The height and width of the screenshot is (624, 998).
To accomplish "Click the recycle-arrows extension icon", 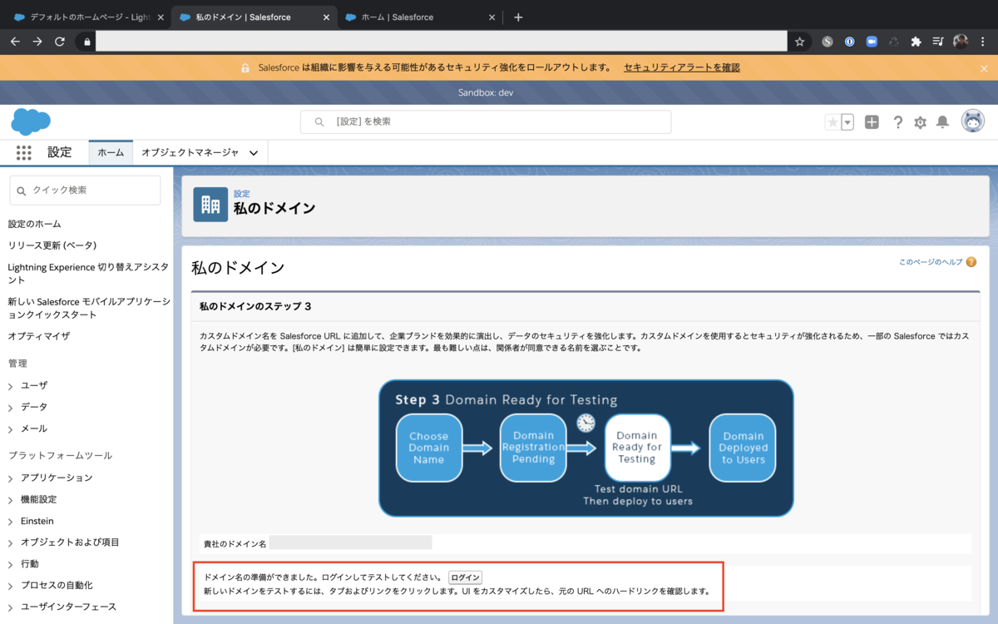I will (894, 41).
